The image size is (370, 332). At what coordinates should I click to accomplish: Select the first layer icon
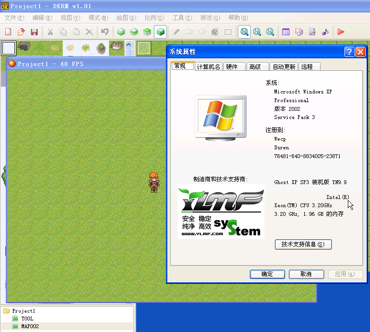pyautogui.click(x=121, y=32)
